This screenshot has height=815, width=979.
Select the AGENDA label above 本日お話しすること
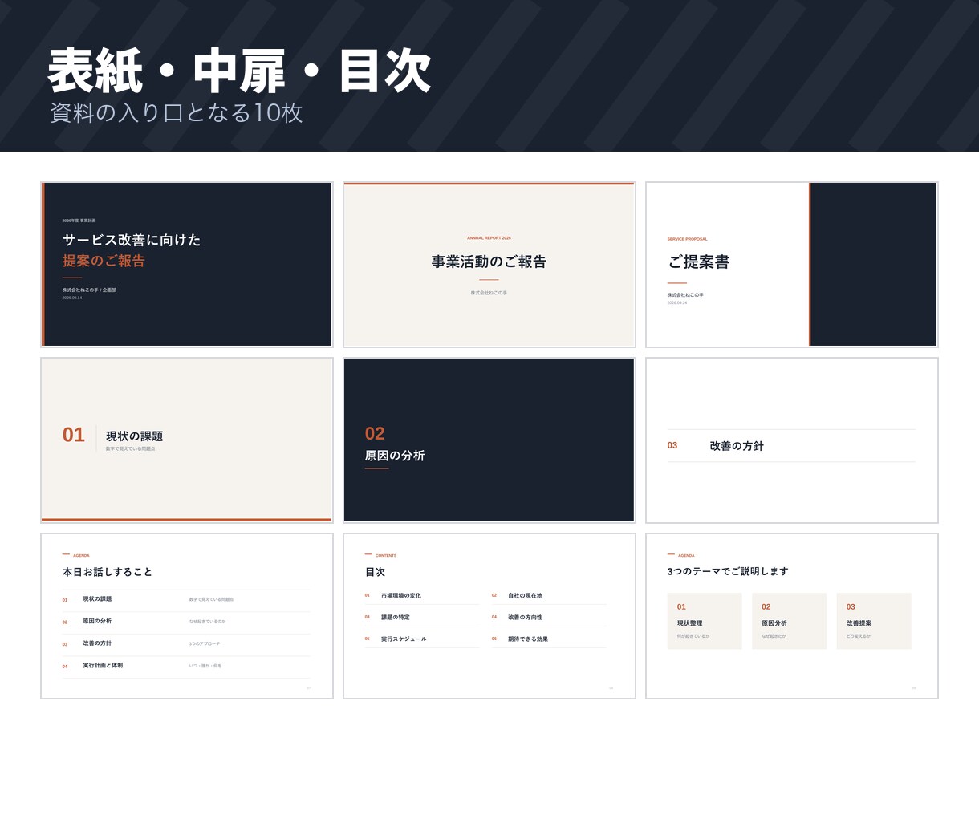coord(81,556)
